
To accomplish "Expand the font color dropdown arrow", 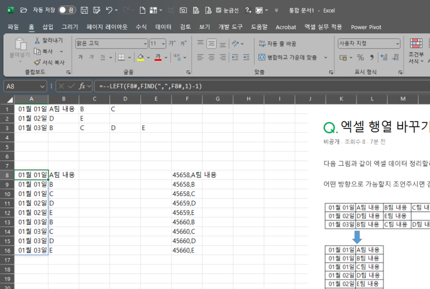I will 166,57.
